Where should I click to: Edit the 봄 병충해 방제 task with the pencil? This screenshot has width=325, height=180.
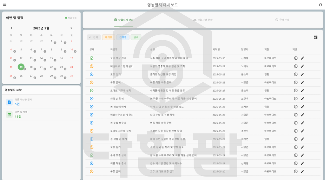click(x=302, y=107)
